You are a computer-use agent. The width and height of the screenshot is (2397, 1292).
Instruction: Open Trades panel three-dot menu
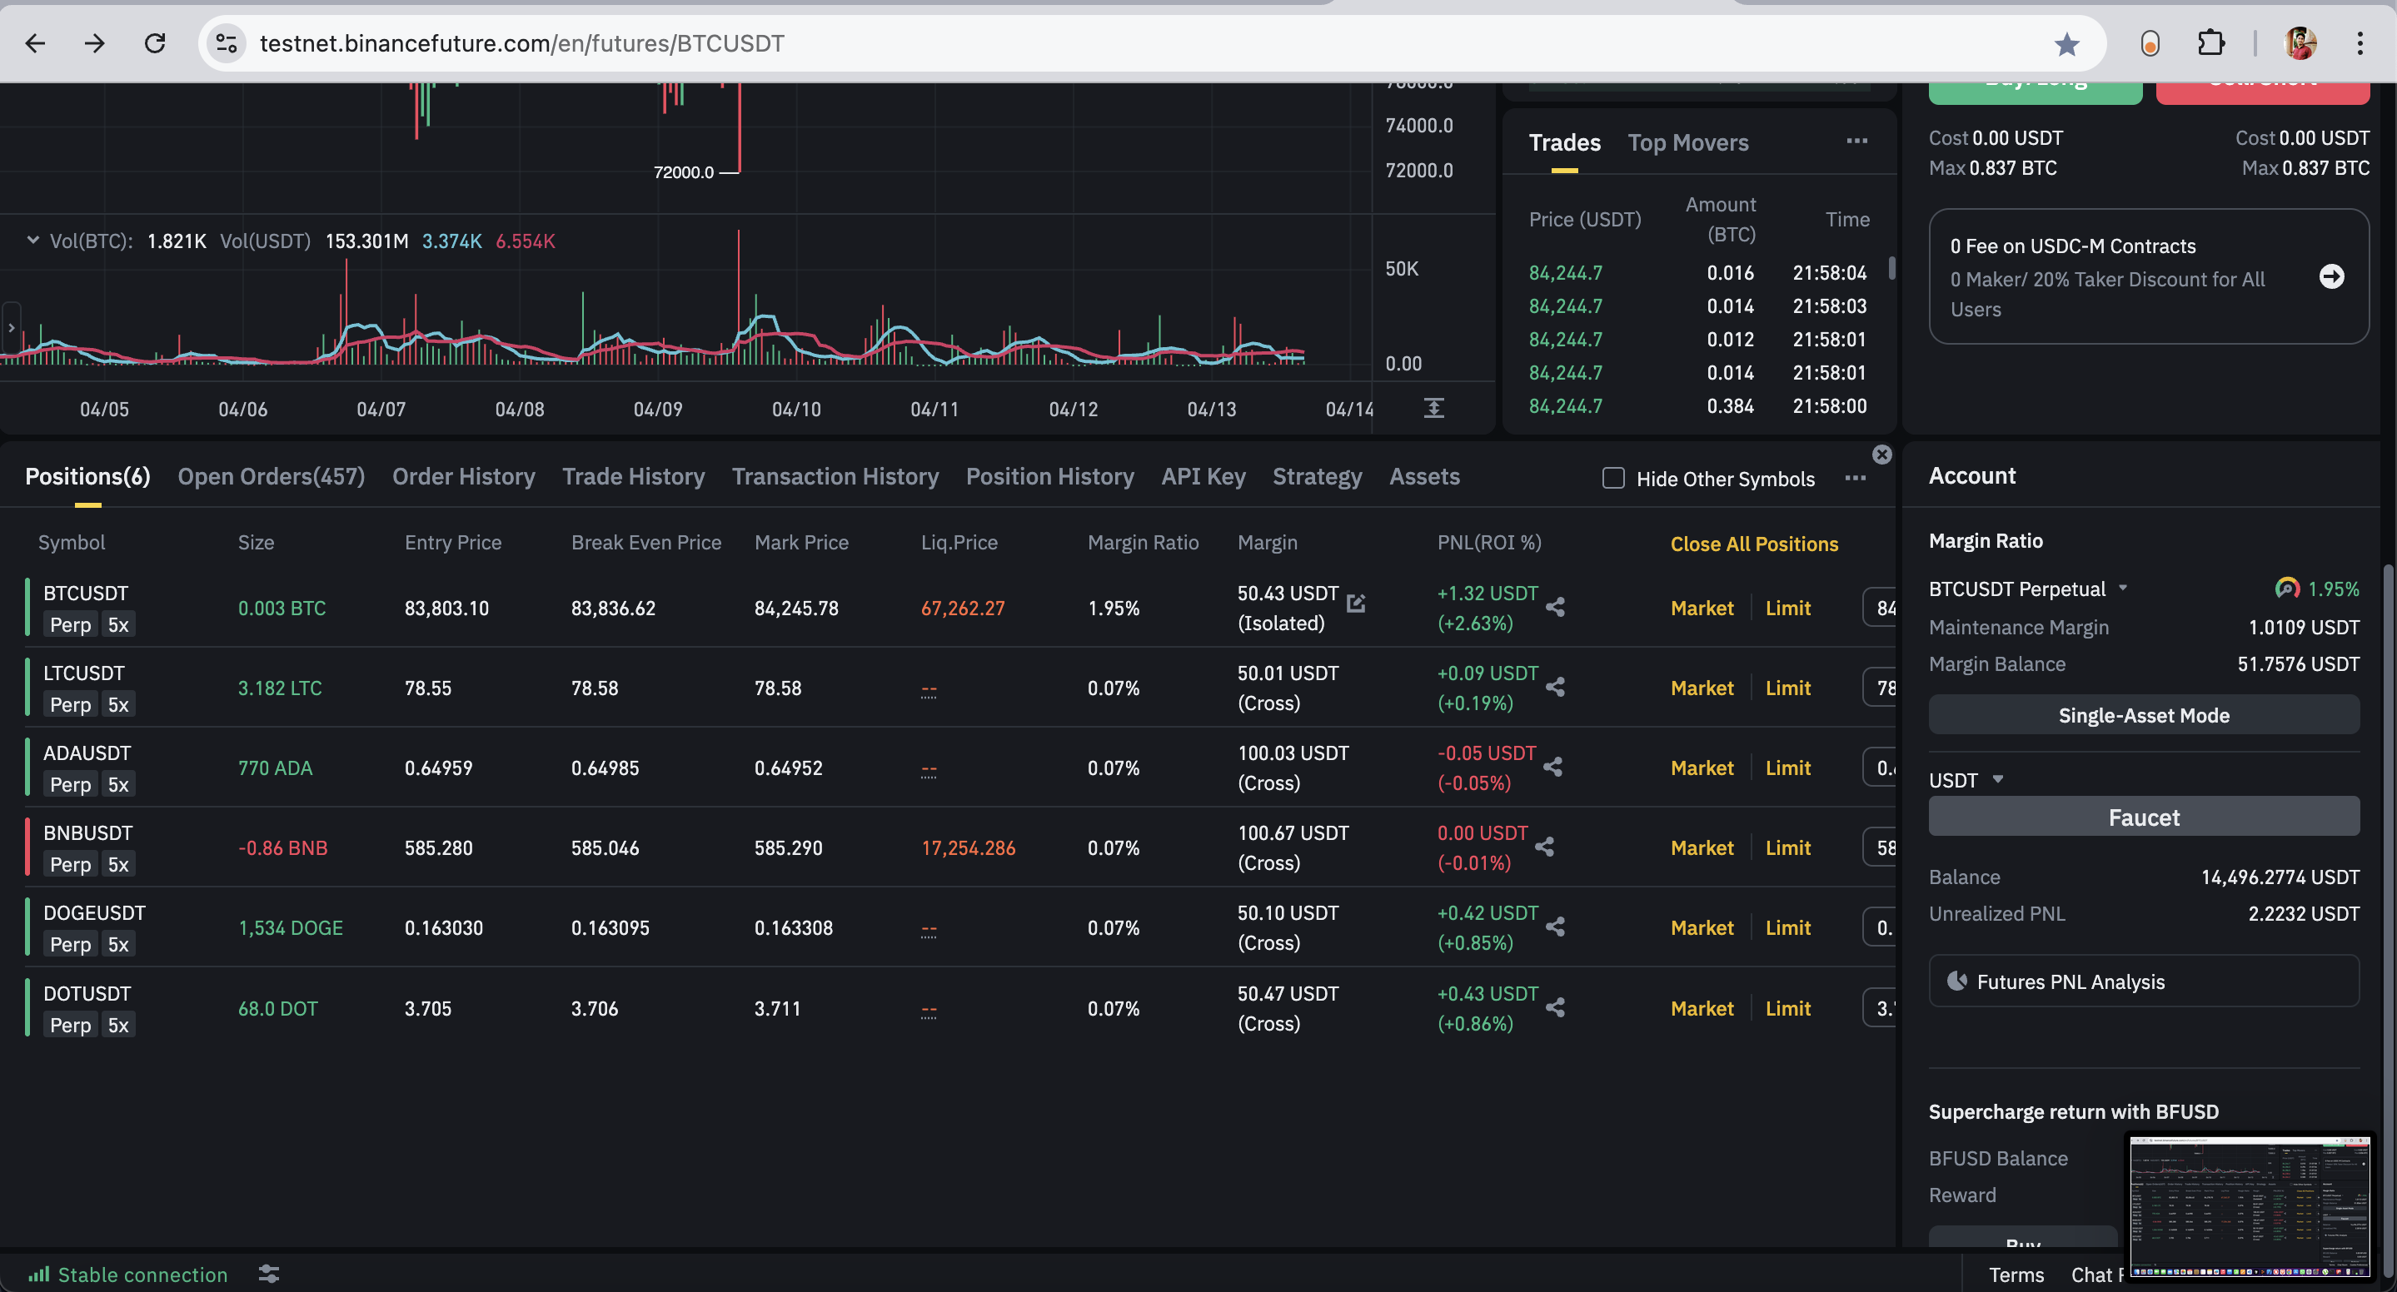tap(1856, 142)
